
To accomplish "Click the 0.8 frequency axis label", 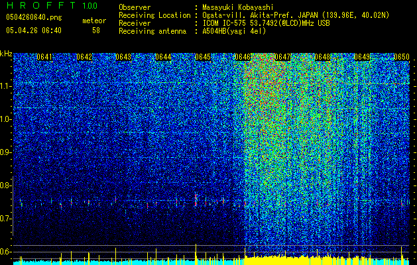I will coord(6,185).
